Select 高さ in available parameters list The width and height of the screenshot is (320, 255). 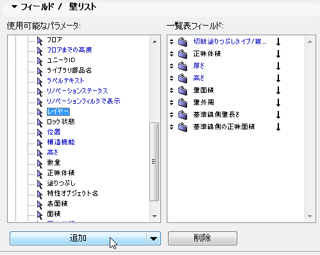(53, 152)
